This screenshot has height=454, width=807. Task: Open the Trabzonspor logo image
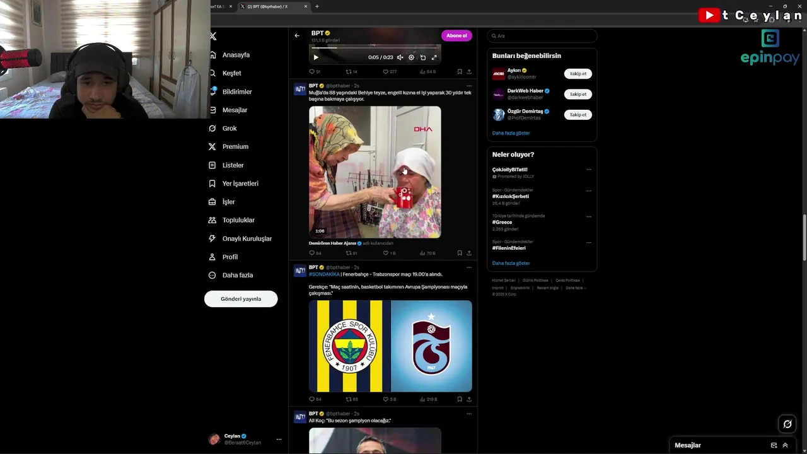tap(431, 346)
